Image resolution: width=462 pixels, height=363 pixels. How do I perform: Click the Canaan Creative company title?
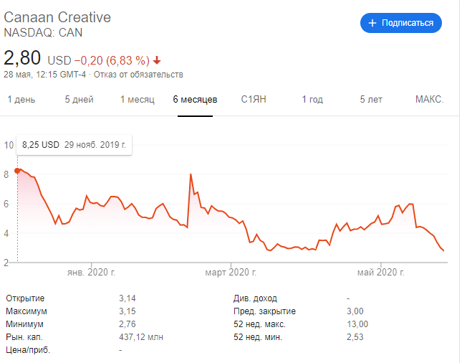click(57, 16)
